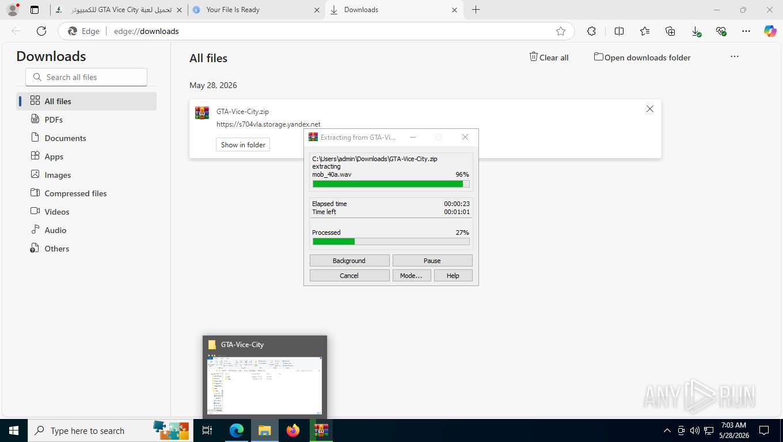Click Help in the extraction dialog
This screenshot has width=783, height=442.
(x=453, y=276)
